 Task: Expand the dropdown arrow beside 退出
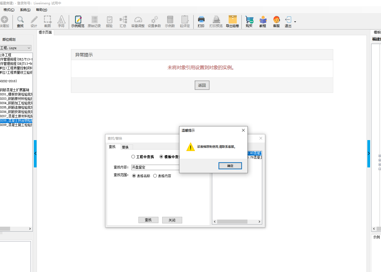(295, 22)
